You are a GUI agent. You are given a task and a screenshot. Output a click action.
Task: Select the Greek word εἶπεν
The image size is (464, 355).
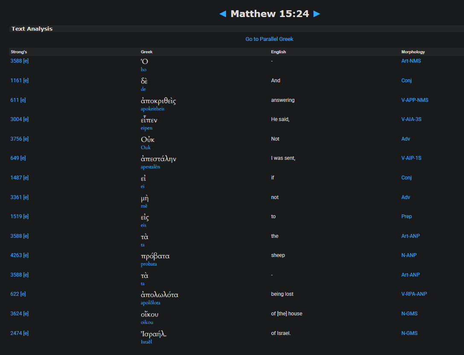coord(149,120)
